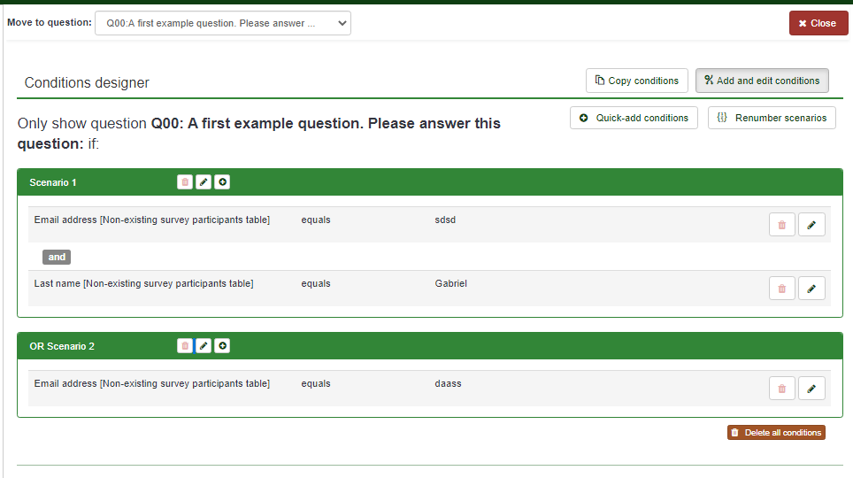Edit Scenario 1 number with header pencil icon
The width and height of the screenshot is (853, 478).
204,182
